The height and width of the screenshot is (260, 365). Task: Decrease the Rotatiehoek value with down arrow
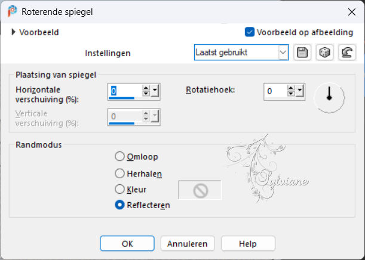(290, 94)
